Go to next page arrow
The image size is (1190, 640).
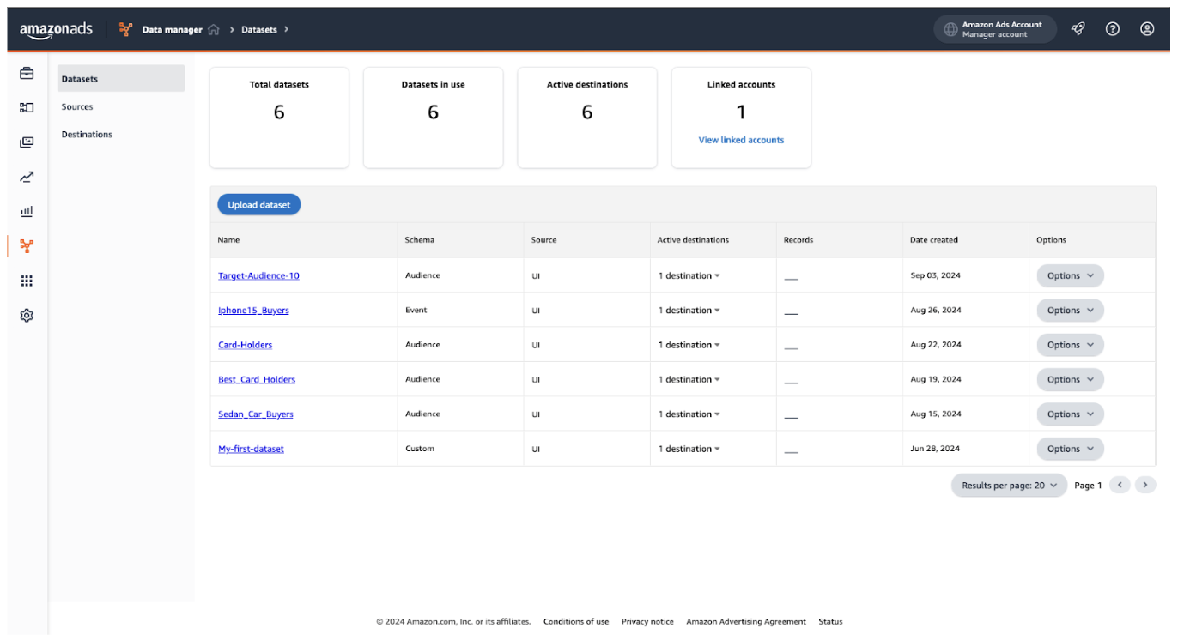coord(1145,485)
